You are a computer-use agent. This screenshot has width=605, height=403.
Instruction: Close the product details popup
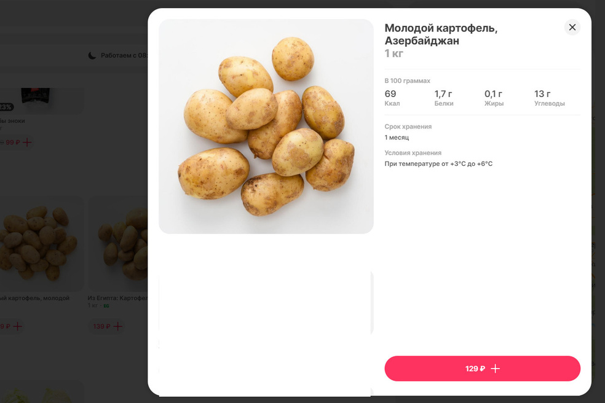[x=572, y=27]
